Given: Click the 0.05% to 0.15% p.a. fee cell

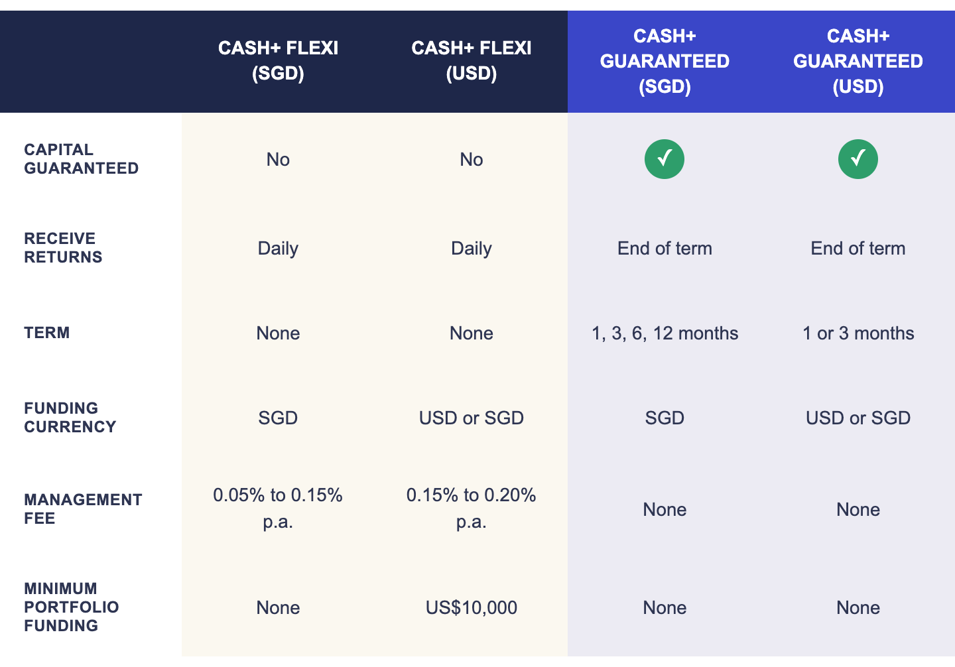Looking at the screenshot, I should click(x=278, y=509).
